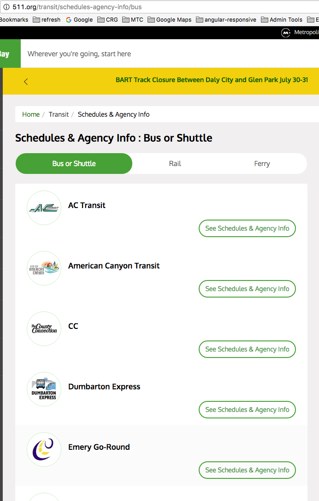The height and width of the screenshot is (501, 319).
Task: Click the Metropolitan Transportation Commission logo icon
Action: point(286,33)
